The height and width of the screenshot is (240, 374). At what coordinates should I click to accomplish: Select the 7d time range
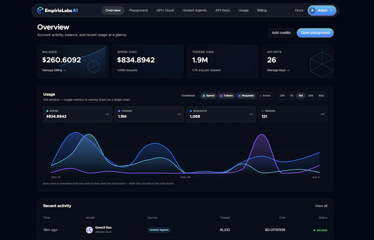(291, 96)
